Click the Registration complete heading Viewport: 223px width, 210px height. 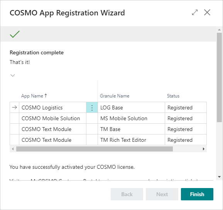[x=37, y=52]
